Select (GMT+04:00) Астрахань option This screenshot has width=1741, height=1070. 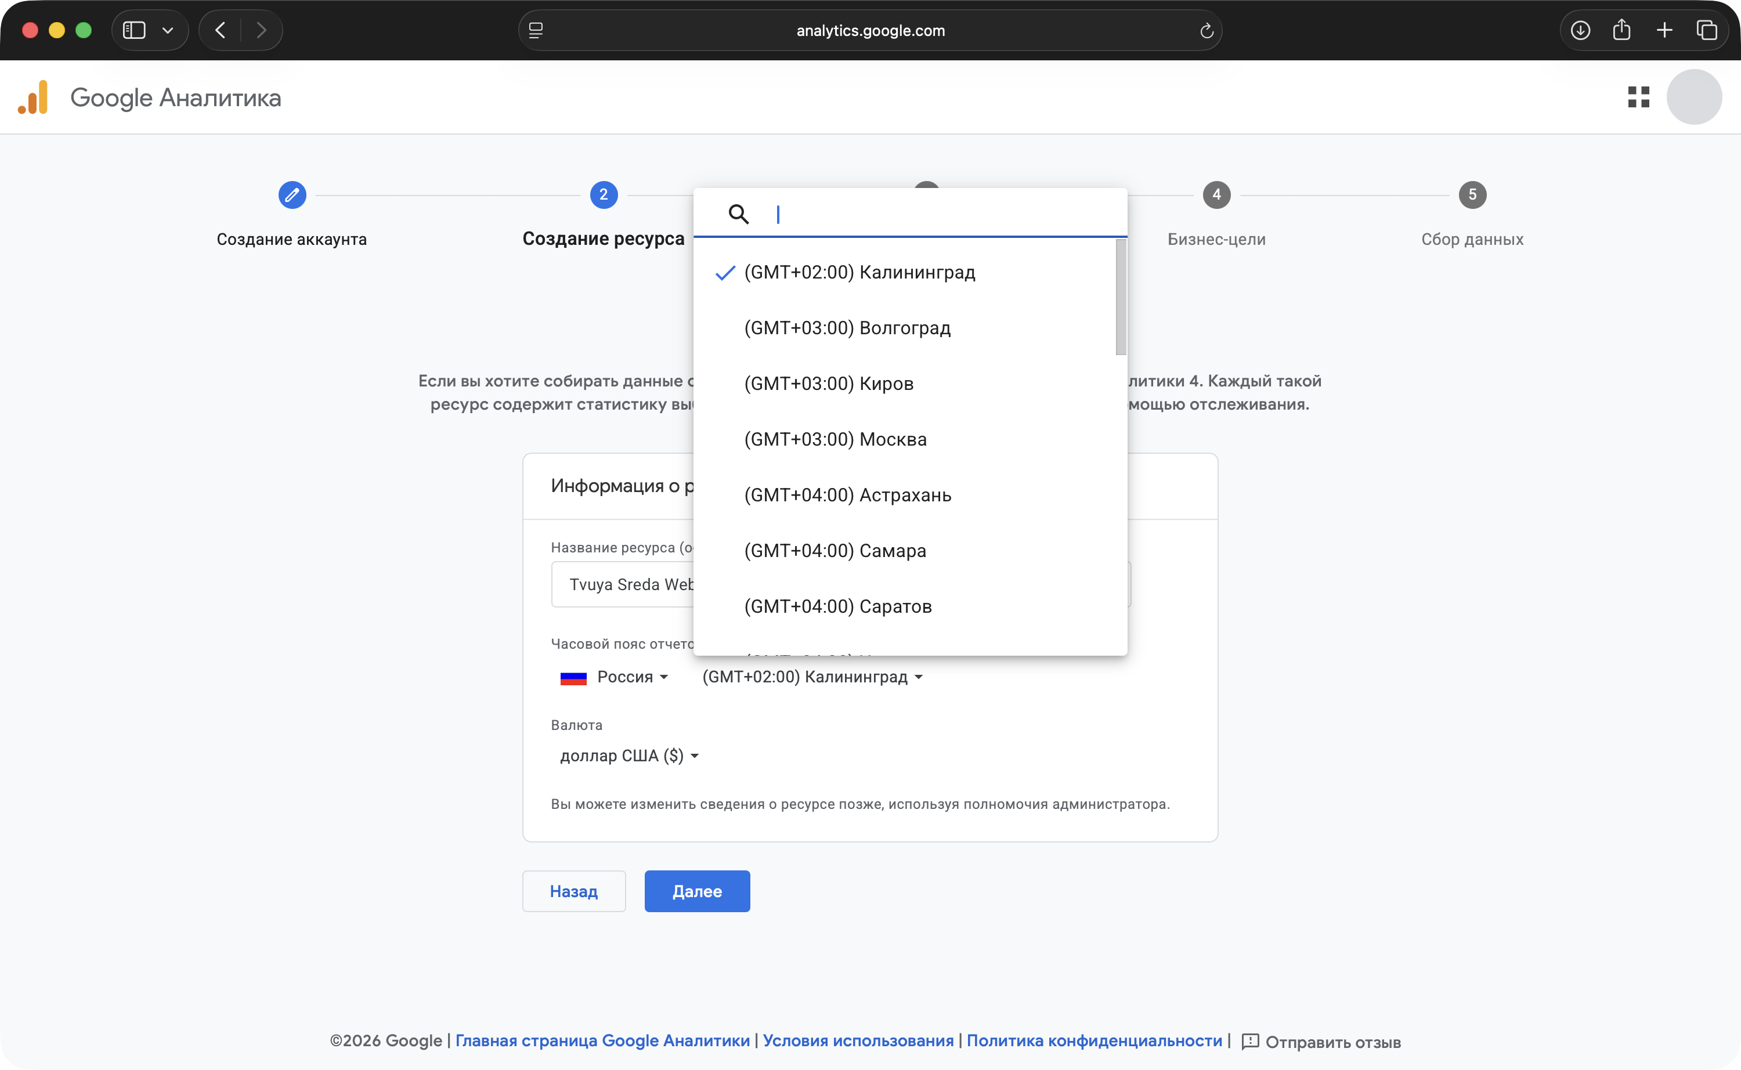tap(905, 496)
